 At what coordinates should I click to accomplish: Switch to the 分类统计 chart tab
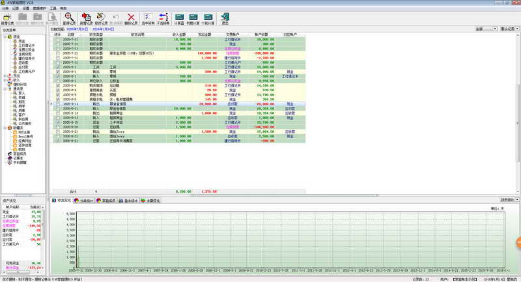pos(84,201)
